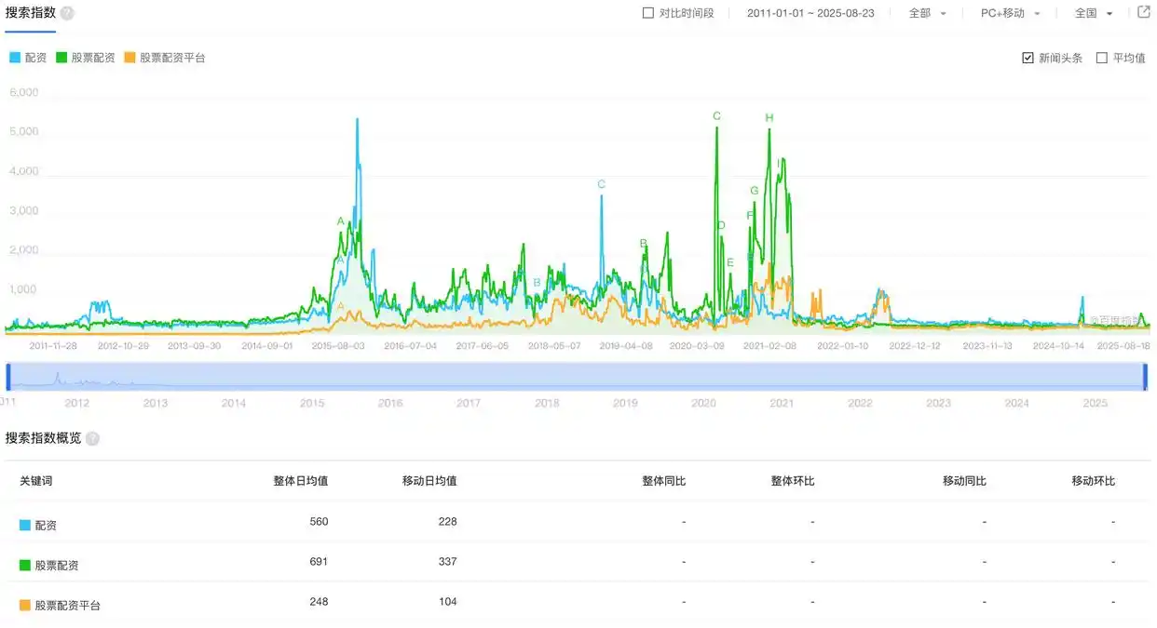Click news marker C on the blue spike

click(x=601, y=184)
